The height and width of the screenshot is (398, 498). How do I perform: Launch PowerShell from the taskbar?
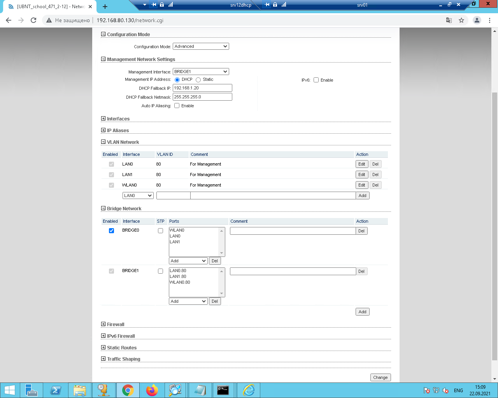pos(56,390)
